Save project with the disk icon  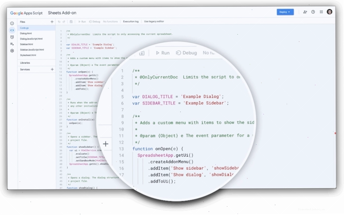71,22
